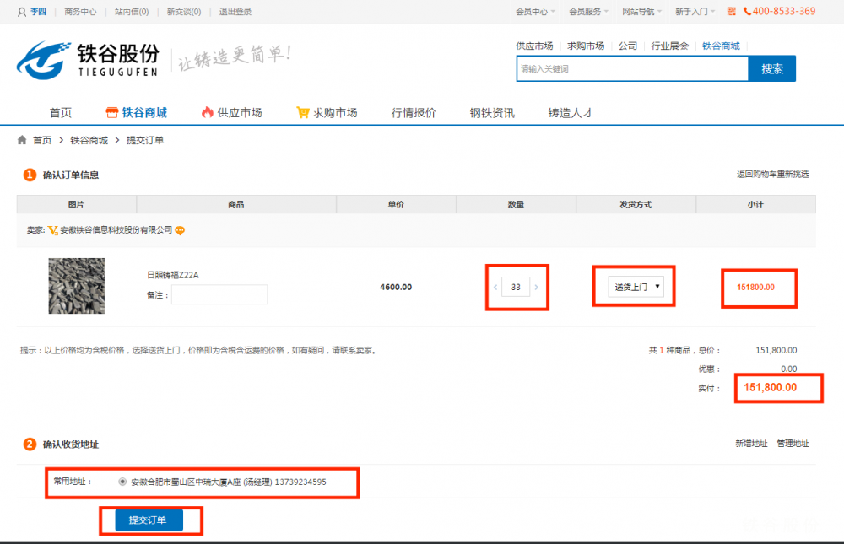Open the 行情报价 navigation tab
Image resolution: width=844 pixels, height=544 pixels.
tap(414, 113)
